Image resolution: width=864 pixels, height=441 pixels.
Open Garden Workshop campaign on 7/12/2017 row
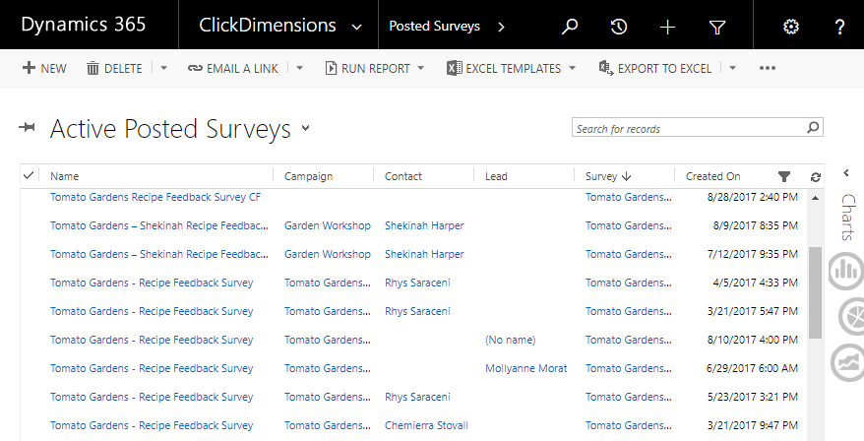coord(328,254)
